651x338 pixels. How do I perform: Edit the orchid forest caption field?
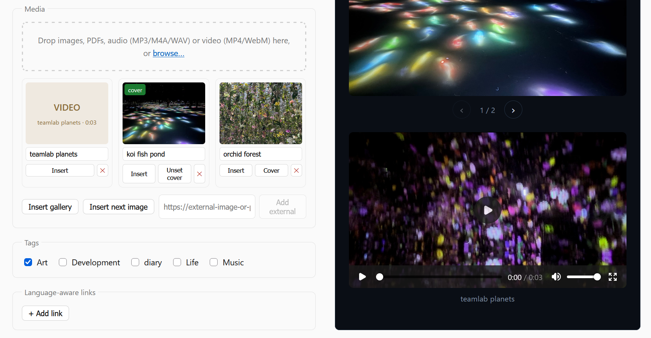261,154
